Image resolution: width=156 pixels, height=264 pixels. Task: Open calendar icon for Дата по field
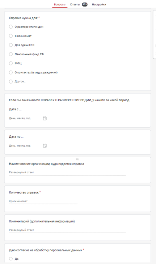(45, 146)
